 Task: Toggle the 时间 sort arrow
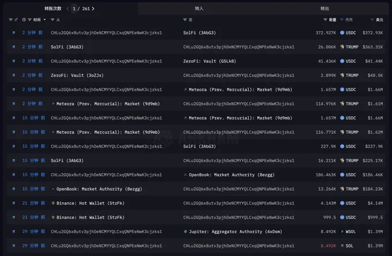pos(45,20)
